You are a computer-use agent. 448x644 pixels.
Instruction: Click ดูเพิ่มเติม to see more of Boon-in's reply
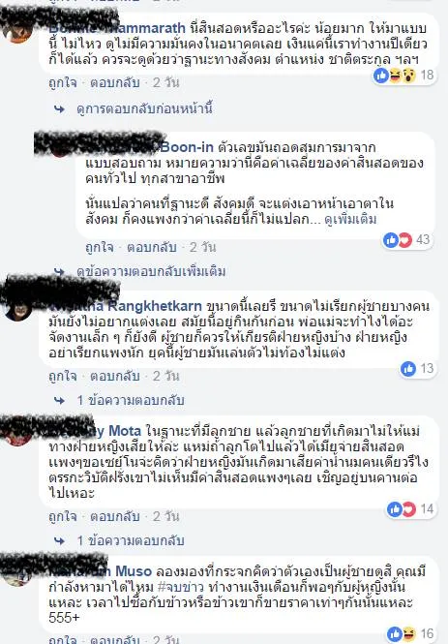[350, 219]
